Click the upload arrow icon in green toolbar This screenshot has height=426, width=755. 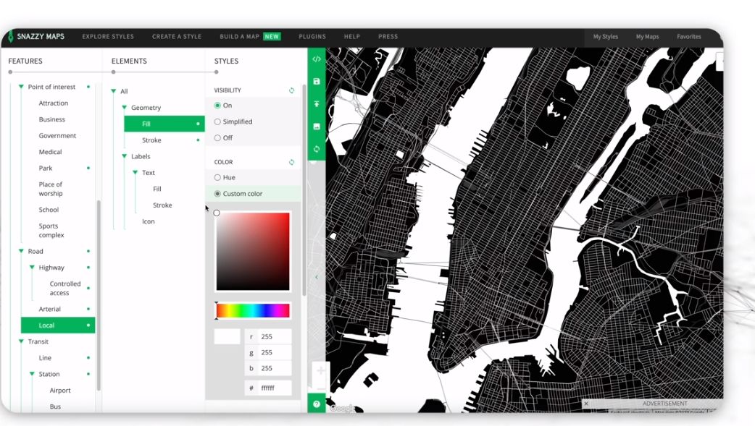click(317, 104)
